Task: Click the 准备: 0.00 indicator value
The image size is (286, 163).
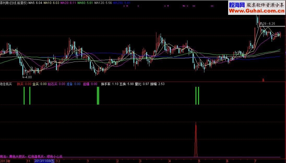Action: tap(73, 84)
